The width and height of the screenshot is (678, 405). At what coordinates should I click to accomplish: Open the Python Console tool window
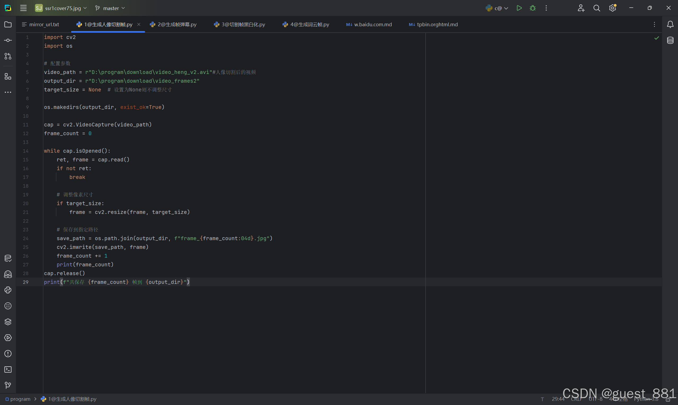click(x=8, y=290)
